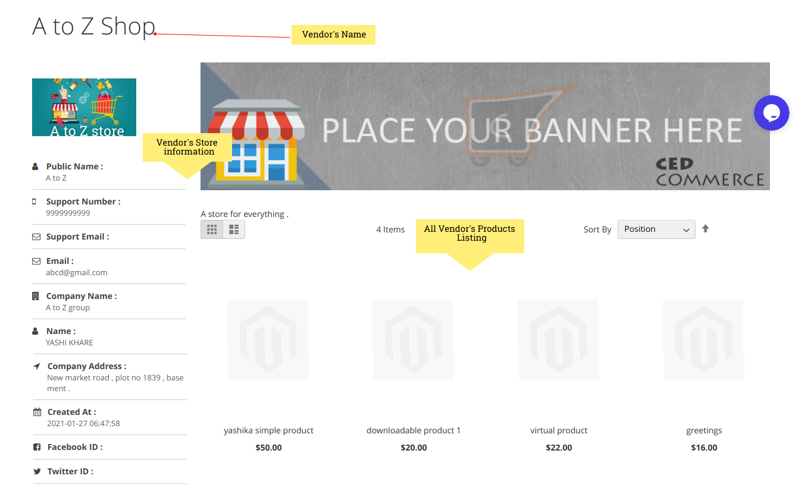This screenshot has height=488, width=808.
Task: Click the A to Z store logo
Action: pyautogui.click(x=84, y=107)
